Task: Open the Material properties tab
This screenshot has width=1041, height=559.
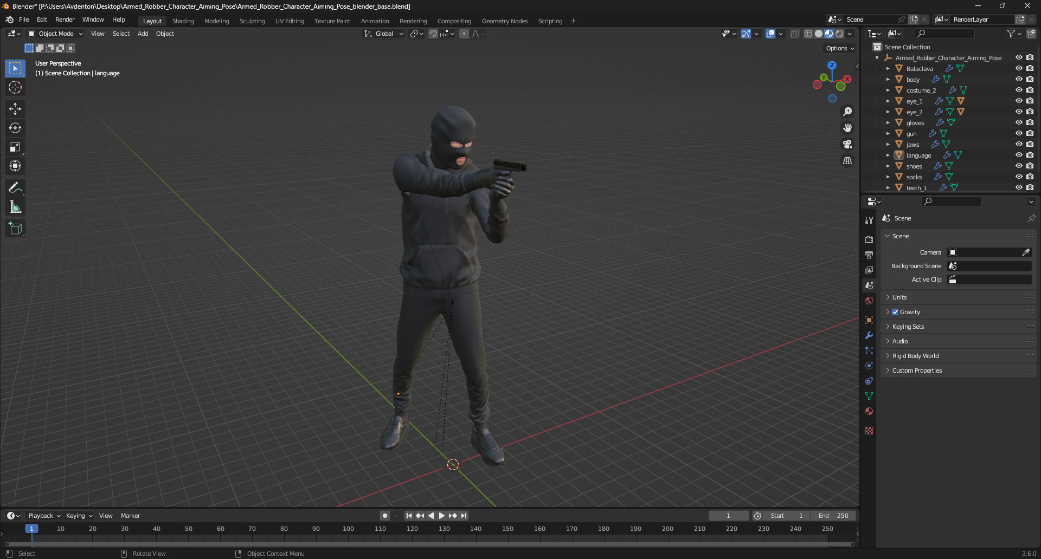Action: 869,411
